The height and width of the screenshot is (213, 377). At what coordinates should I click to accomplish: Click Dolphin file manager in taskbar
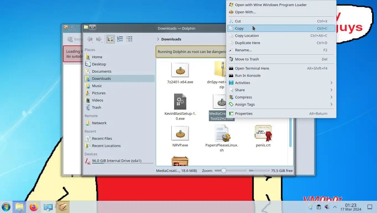coord(19,207)
